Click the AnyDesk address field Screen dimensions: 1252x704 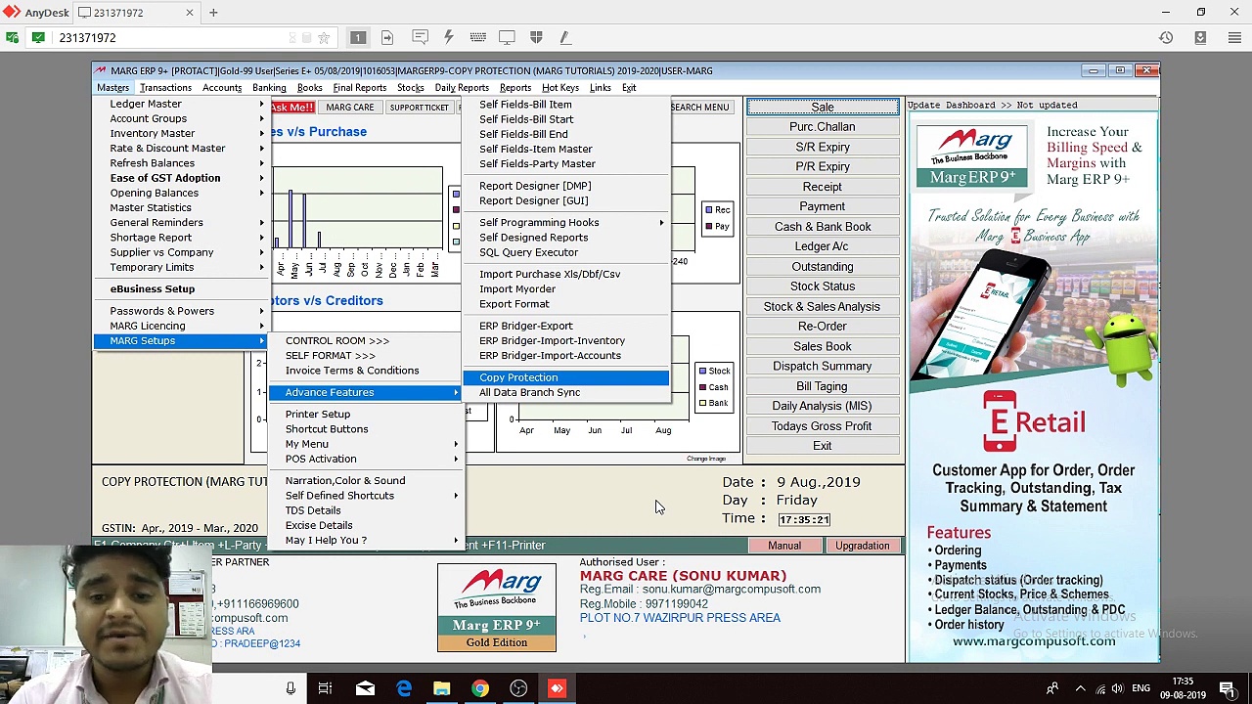(166, 37)
